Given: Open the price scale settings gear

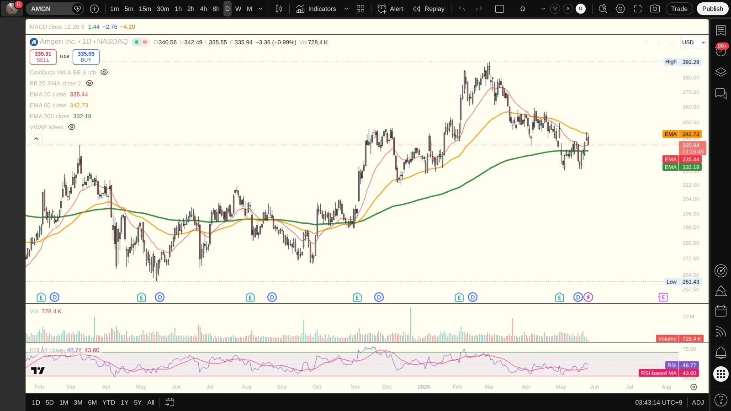Looking at the screenshot, I should click(x=694, y=387).
